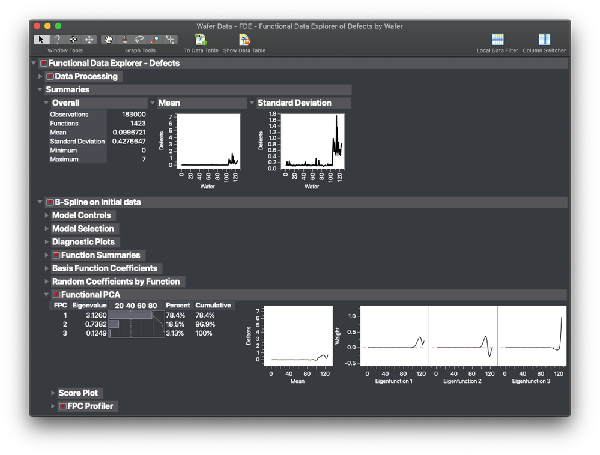Screen dimensions: 600x455
Task: Collapse the Summaries section
Action: pos(41,89)
